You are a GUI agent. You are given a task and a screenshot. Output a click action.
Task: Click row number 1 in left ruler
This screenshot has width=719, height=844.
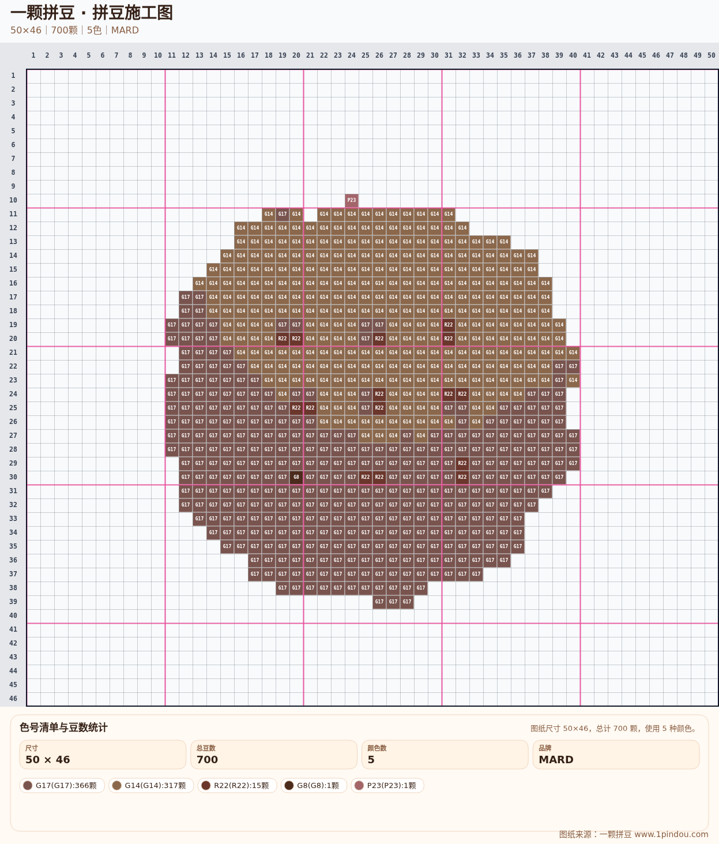tap(13, 76)
